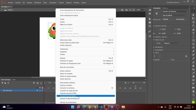Select the Eraser tool
Screen dimensions: 196x110
tap(193, 76)
